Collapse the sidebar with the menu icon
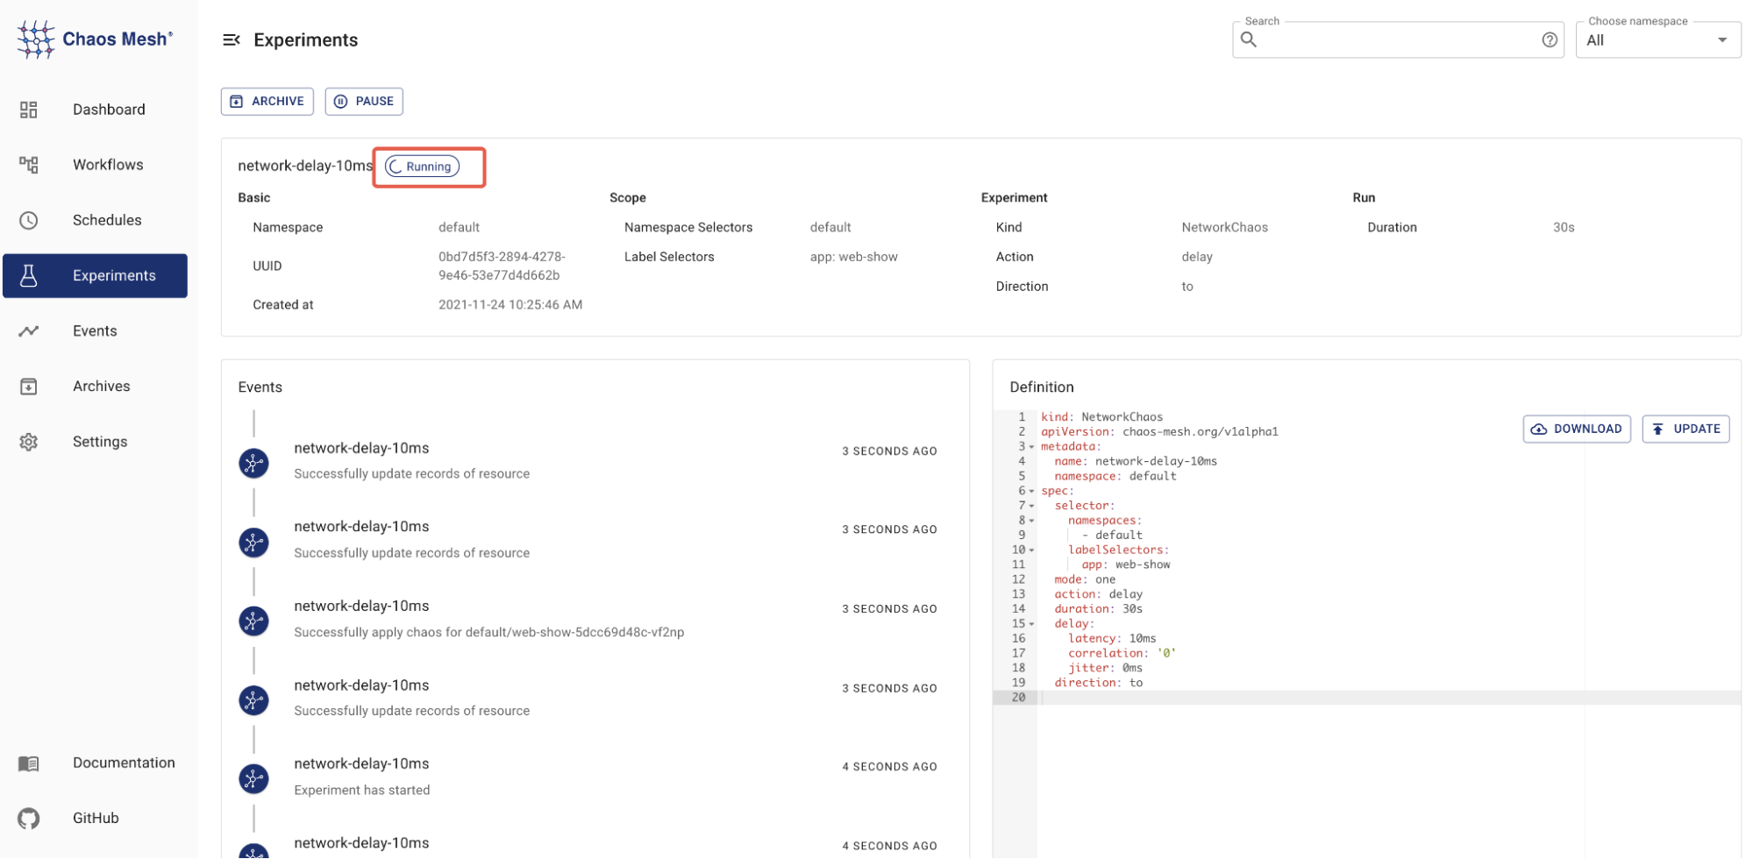The height and width of the screenshot is (859, 1753). click(232, 40)
